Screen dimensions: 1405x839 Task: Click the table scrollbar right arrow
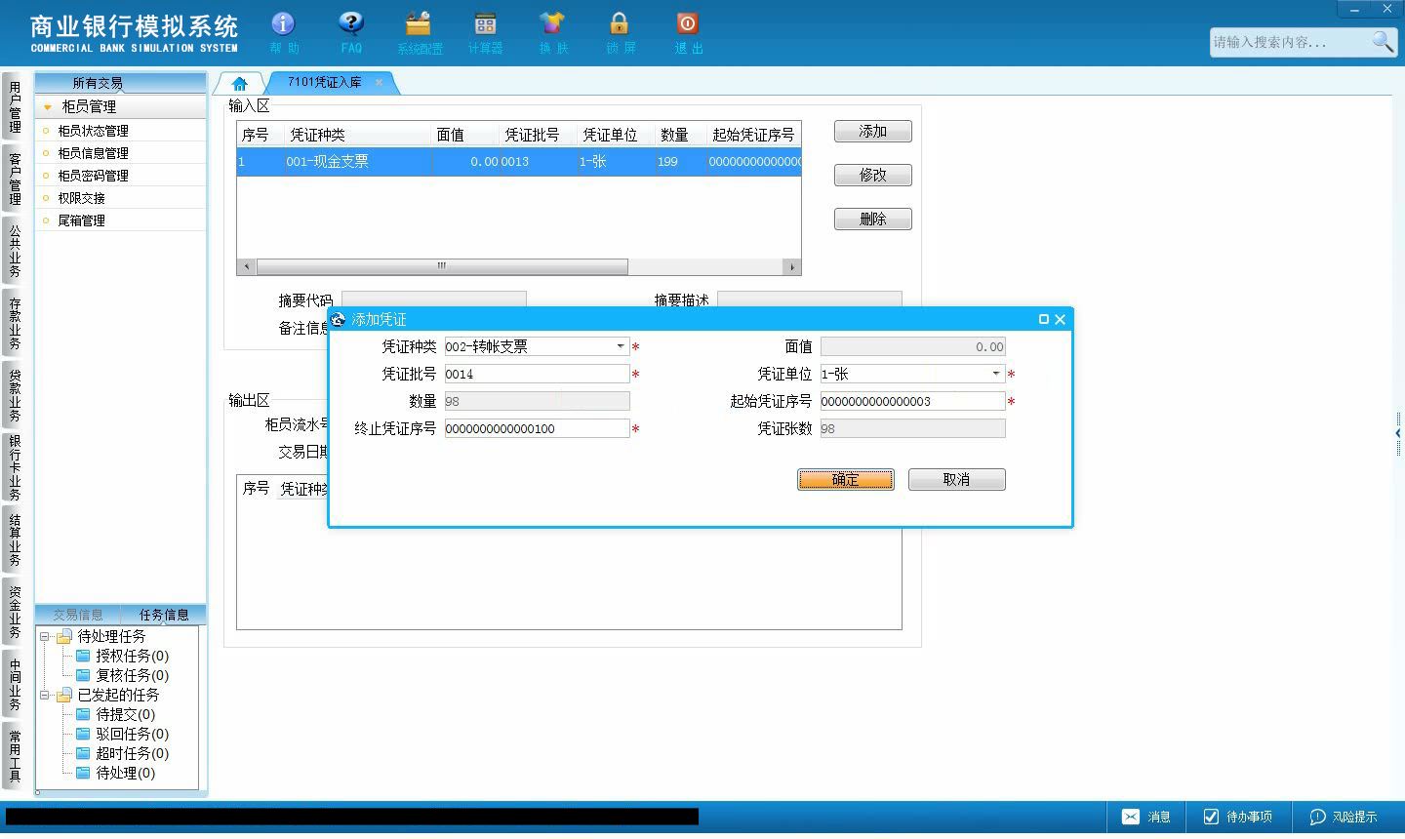point(791,266)
